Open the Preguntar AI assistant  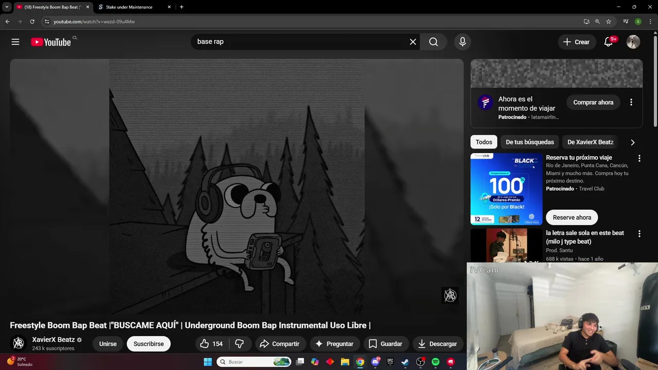click(x=334, y=344)
